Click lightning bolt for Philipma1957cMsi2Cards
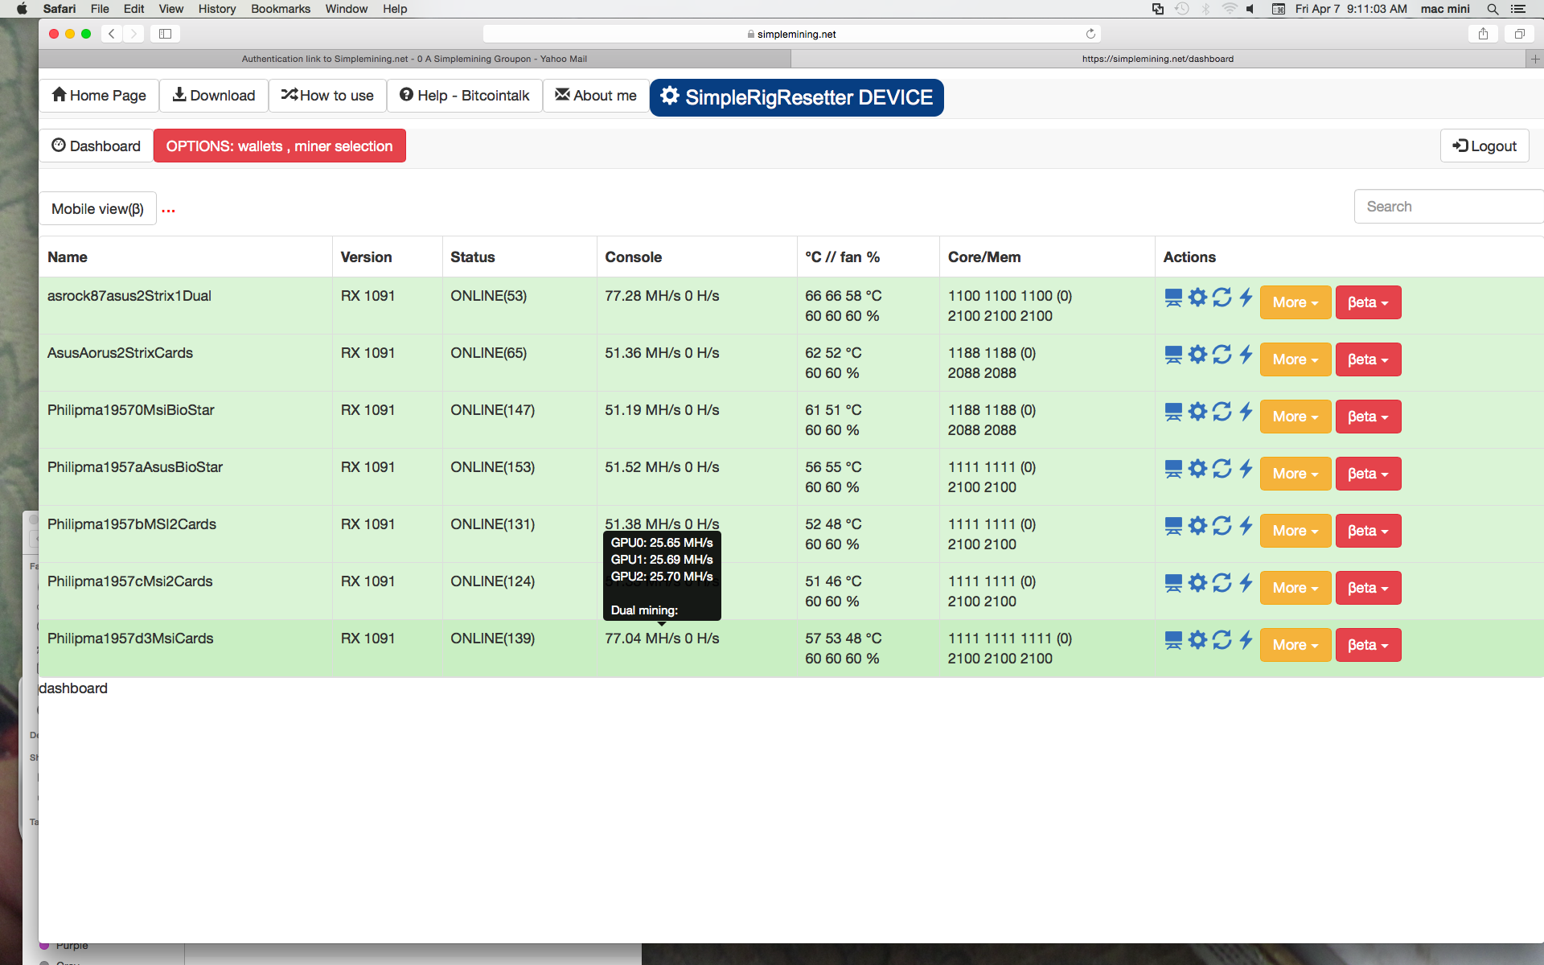Viewport: 1544px width, 965px height. 1246,583
